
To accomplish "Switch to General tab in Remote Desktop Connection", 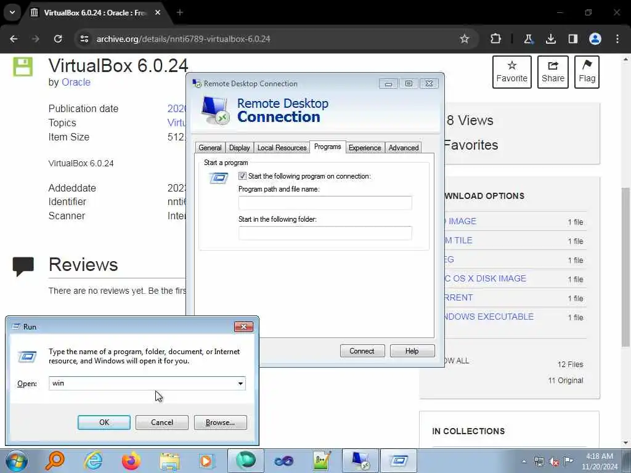I will tap(210, 148).
